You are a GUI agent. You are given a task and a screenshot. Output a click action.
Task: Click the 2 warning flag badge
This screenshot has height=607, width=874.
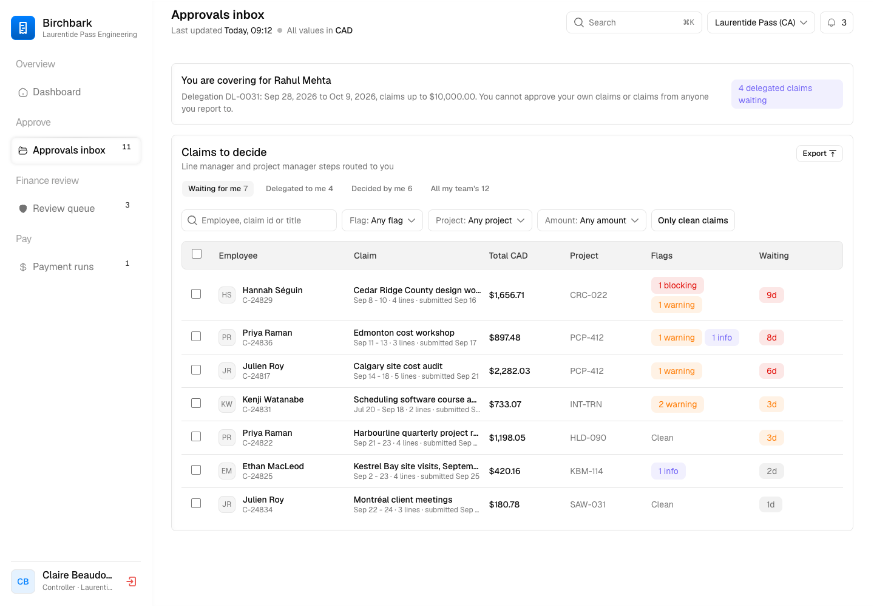point(677,404)
